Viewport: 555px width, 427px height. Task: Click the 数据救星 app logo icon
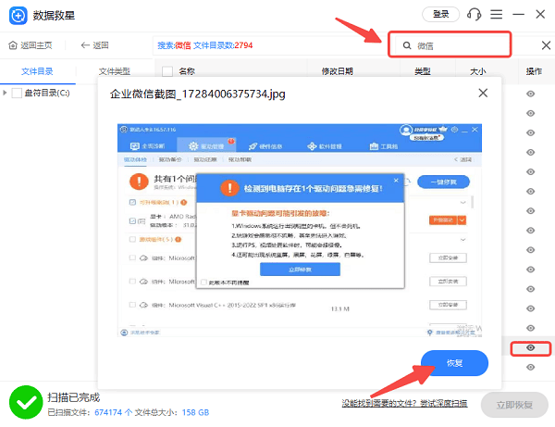[x=16, y=16]
